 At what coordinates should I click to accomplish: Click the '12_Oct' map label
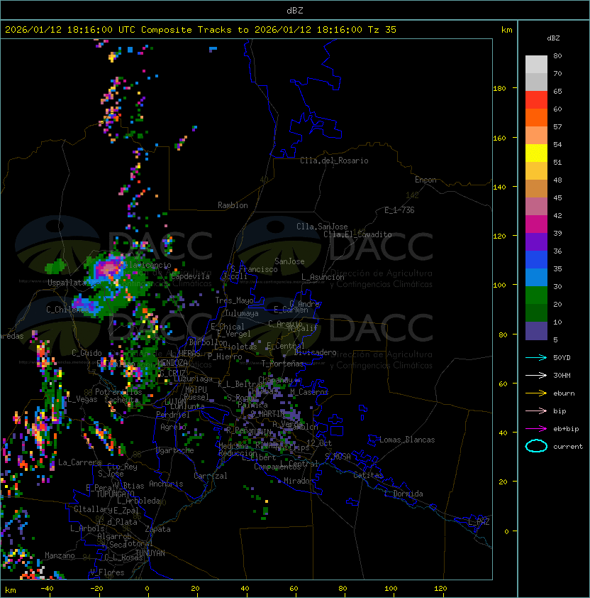coord(319,443)
